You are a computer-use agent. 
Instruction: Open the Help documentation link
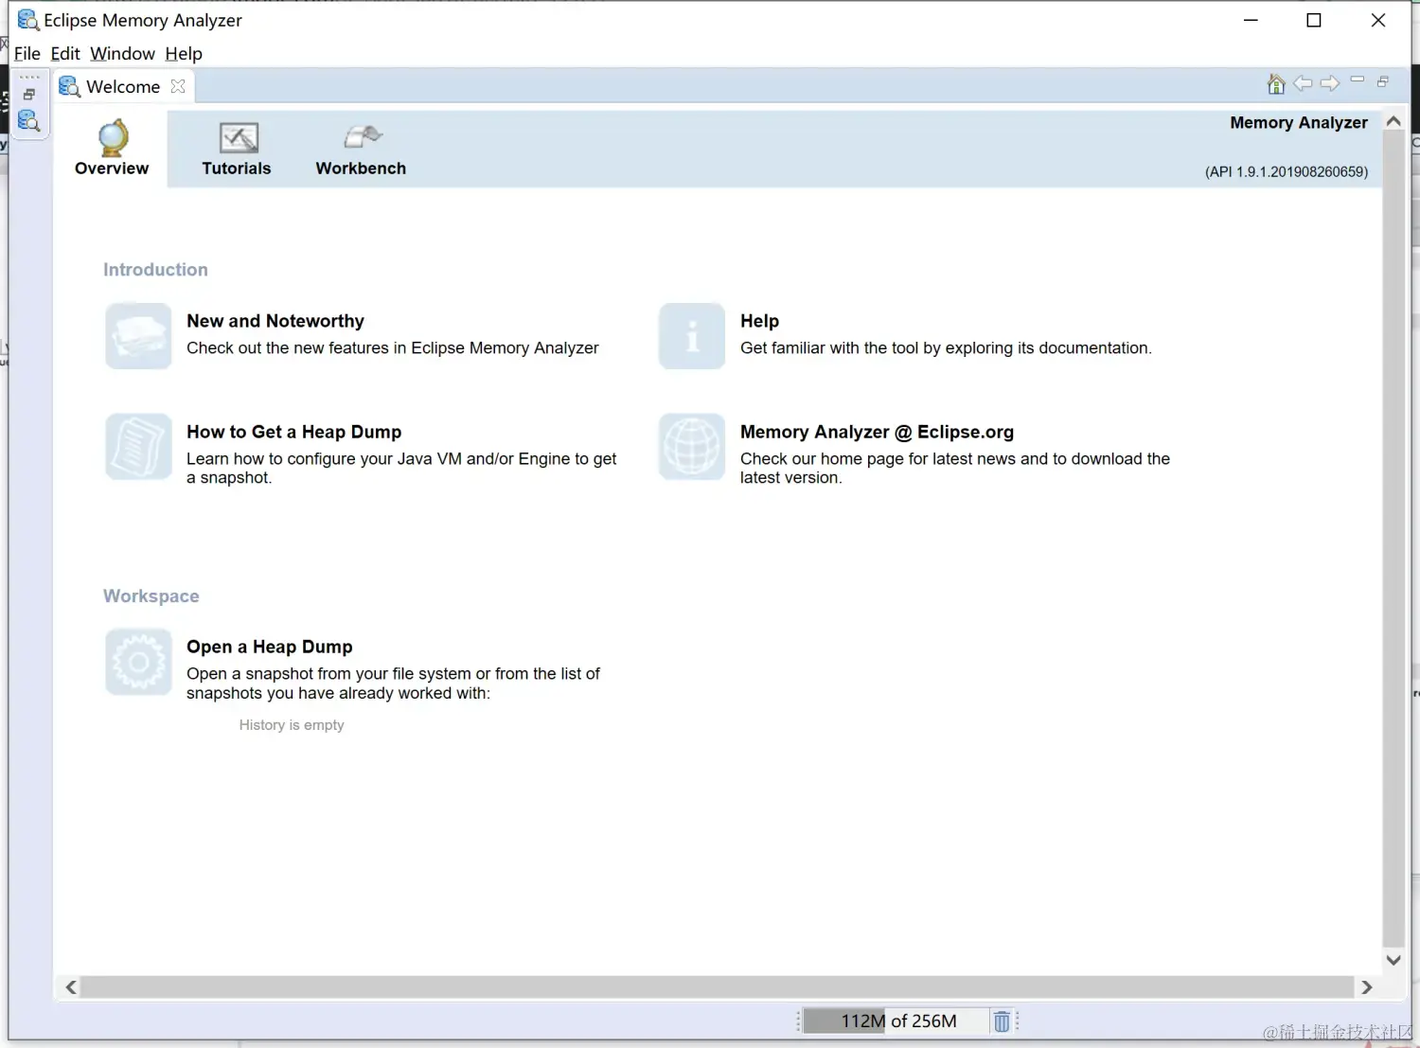click(x=759, y=321)
